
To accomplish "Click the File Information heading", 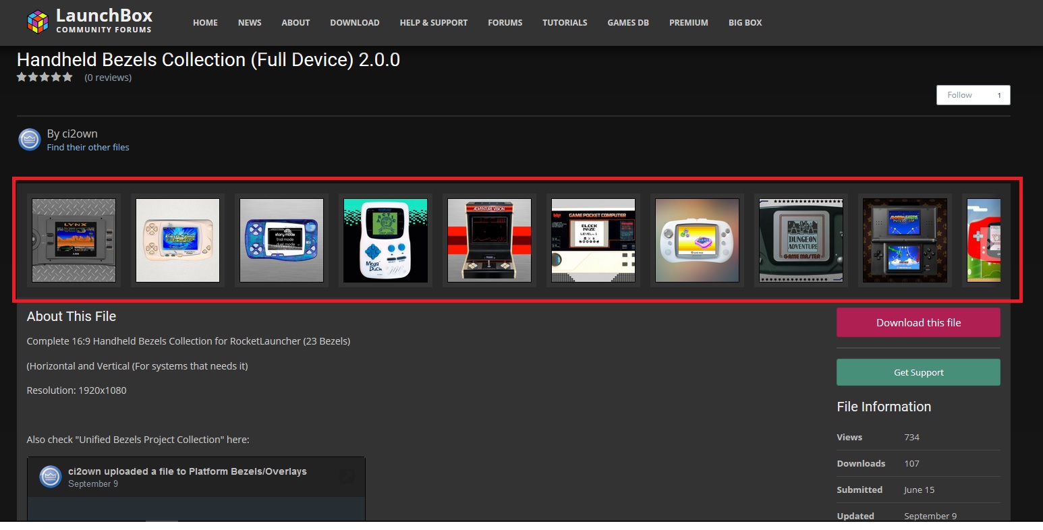I will (x=884, y=407).
